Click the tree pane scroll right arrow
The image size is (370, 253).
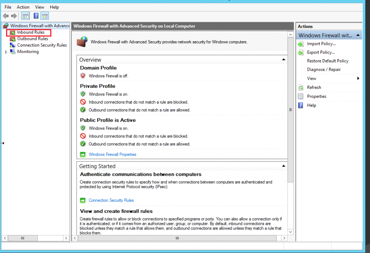tap(66, 238)
